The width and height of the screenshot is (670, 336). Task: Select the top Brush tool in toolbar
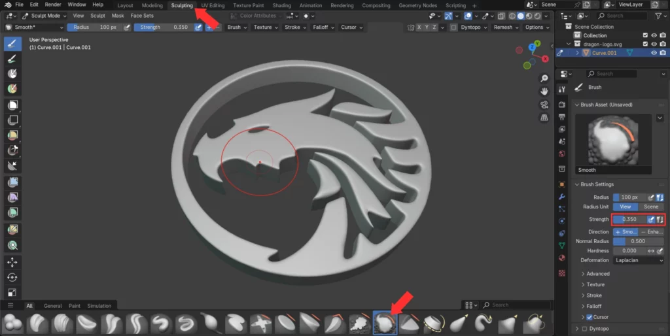coord(12,44)
